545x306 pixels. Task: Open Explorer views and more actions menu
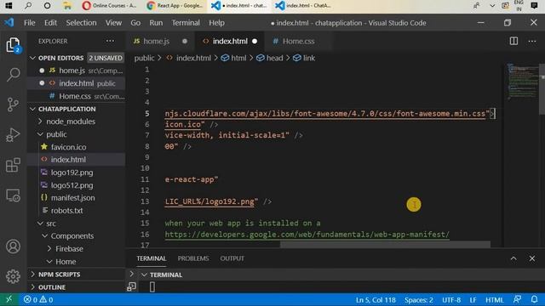[110, 41]
